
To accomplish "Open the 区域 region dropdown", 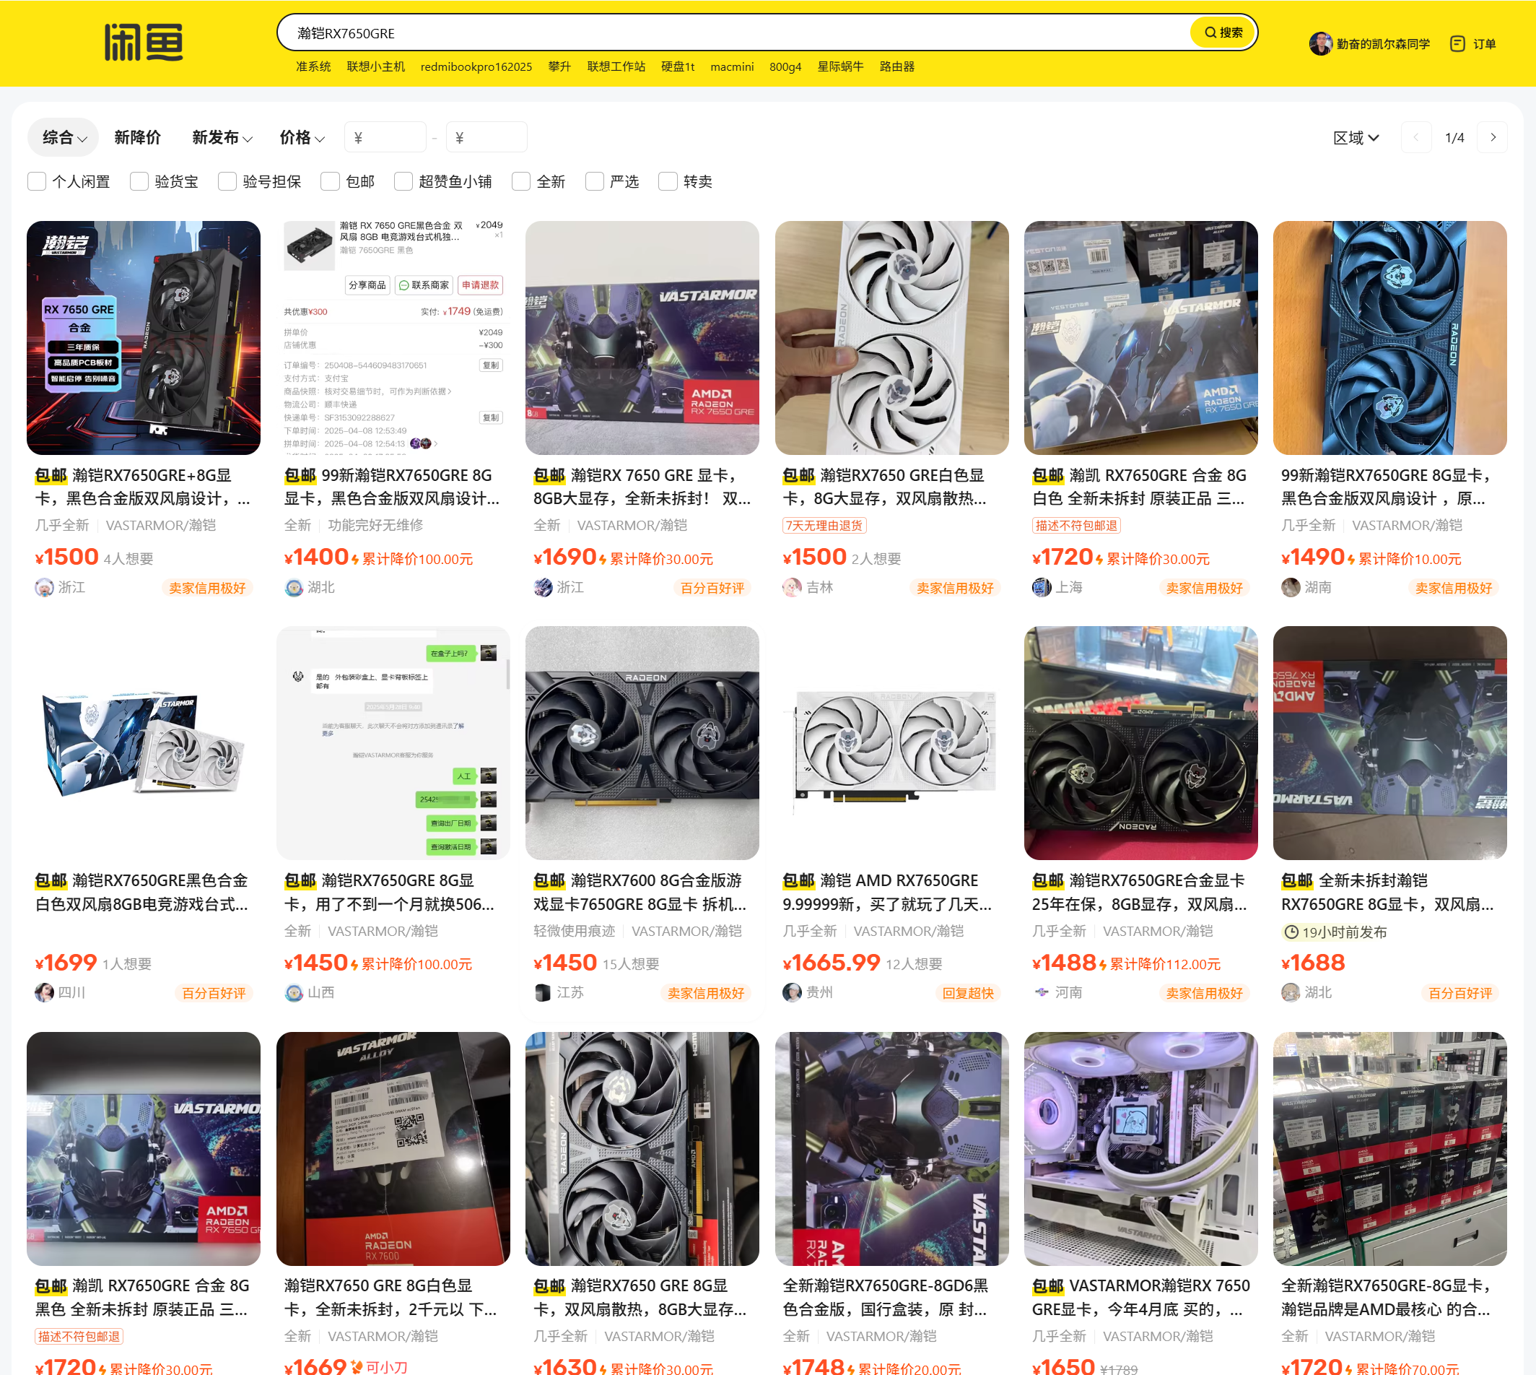I will coord(1356,137).
